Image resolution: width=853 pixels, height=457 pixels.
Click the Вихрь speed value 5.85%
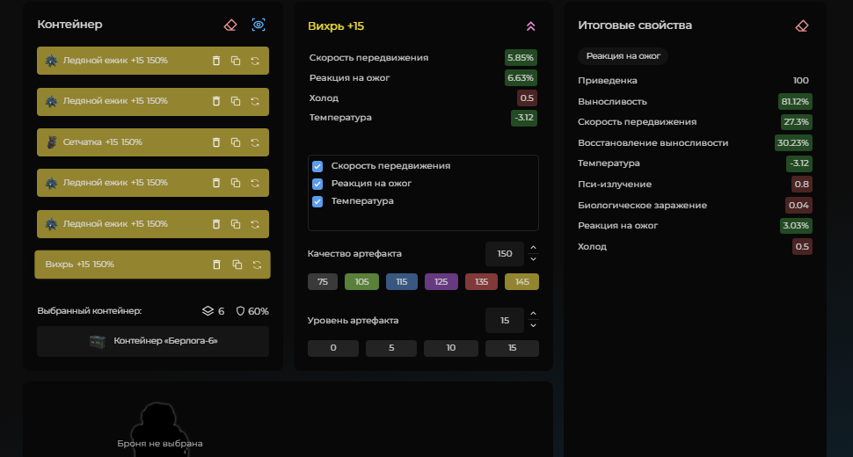[x=521, y=58]
